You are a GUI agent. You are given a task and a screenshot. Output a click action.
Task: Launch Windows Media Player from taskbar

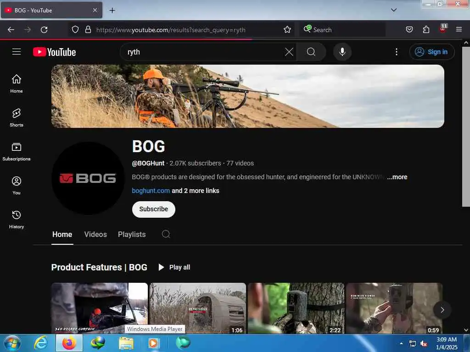[x=154, y=343]
